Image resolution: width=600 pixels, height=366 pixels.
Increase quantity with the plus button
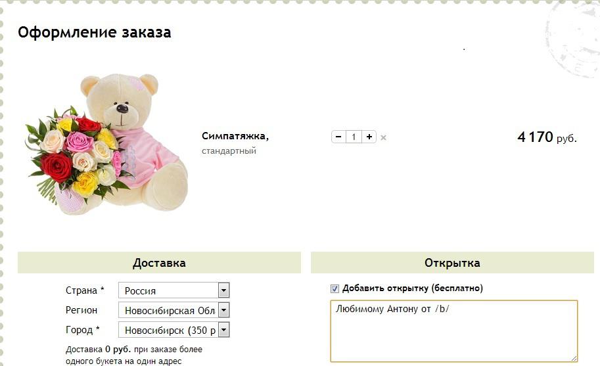tap(369, 137)
